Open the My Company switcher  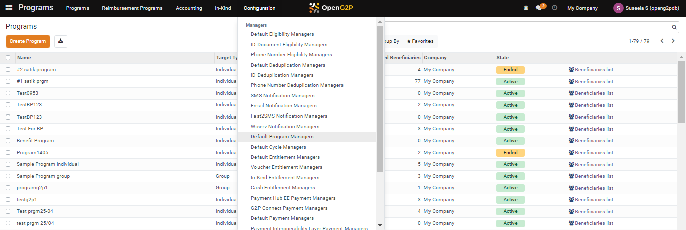pyautogui.click(x=582, y=8)
